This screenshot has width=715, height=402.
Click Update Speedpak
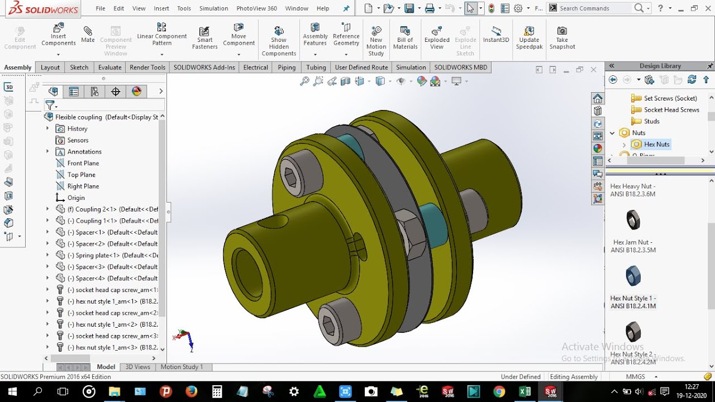point(529,38)
